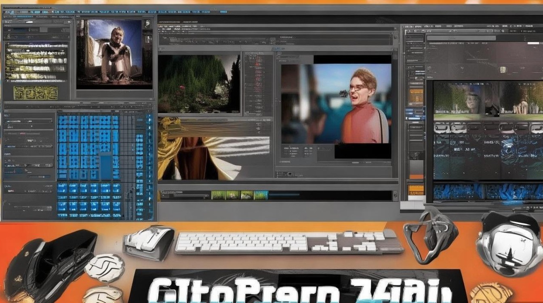
Task: Click the large solid blue block in grid timeline
Action: tap(106, 166)
